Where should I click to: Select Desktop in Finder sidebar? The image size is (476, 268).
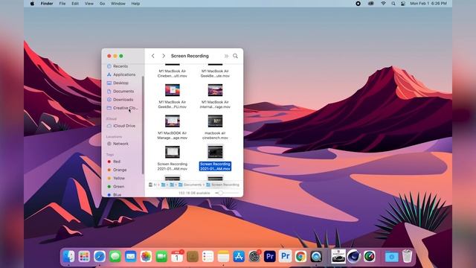click(x=118, y=83)
